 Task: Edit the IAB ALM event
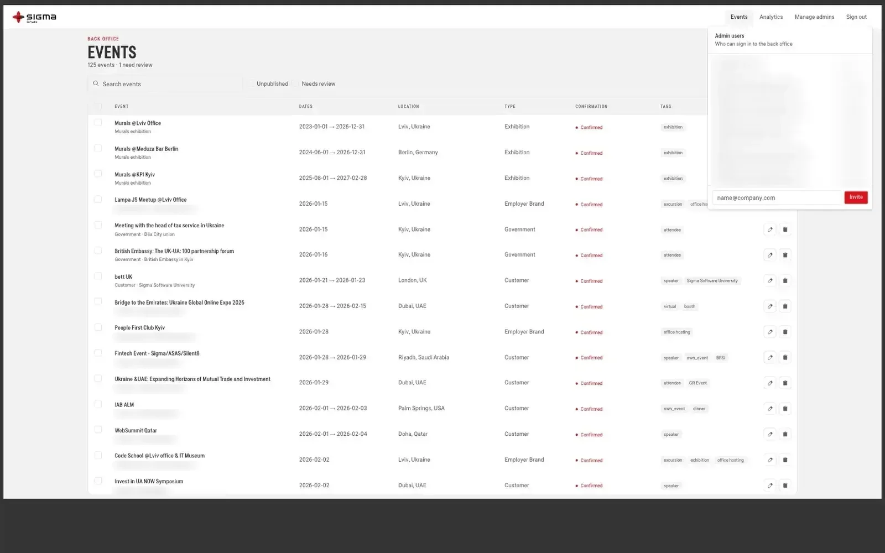(770, 409)
